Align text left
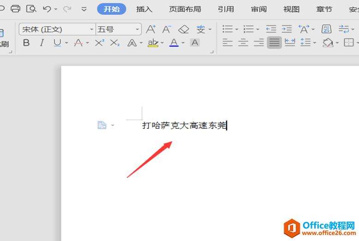 (x=227, y=42)
